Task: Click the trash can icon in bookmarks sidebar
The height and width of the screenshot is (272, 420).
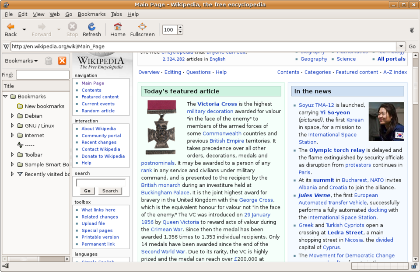Action: click(x=49, y=61)
